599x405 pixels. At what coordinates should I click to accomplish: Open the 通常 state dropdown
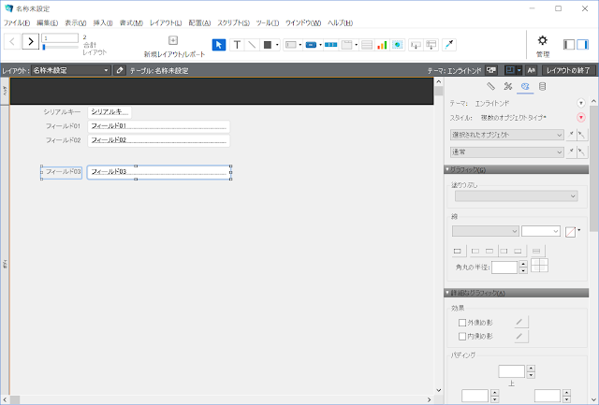point(507,152)
